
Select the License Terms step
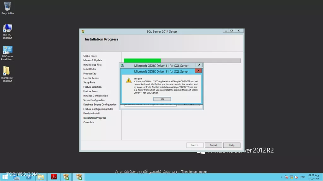(x=91, y=78)
